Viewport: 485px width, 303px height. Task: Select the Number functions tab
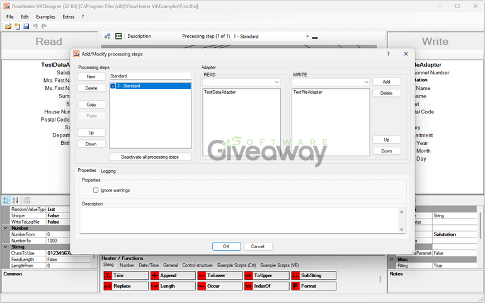pos(127,265)
